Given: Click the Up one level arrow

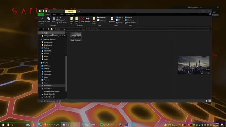Looking at the screenshot, I should (49, 29).
